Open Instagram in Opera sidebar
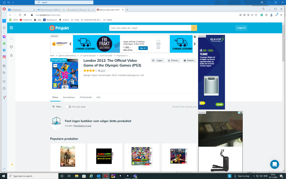Image resolution: width=286 pixels, height=179 pixels. coord(4,57)
